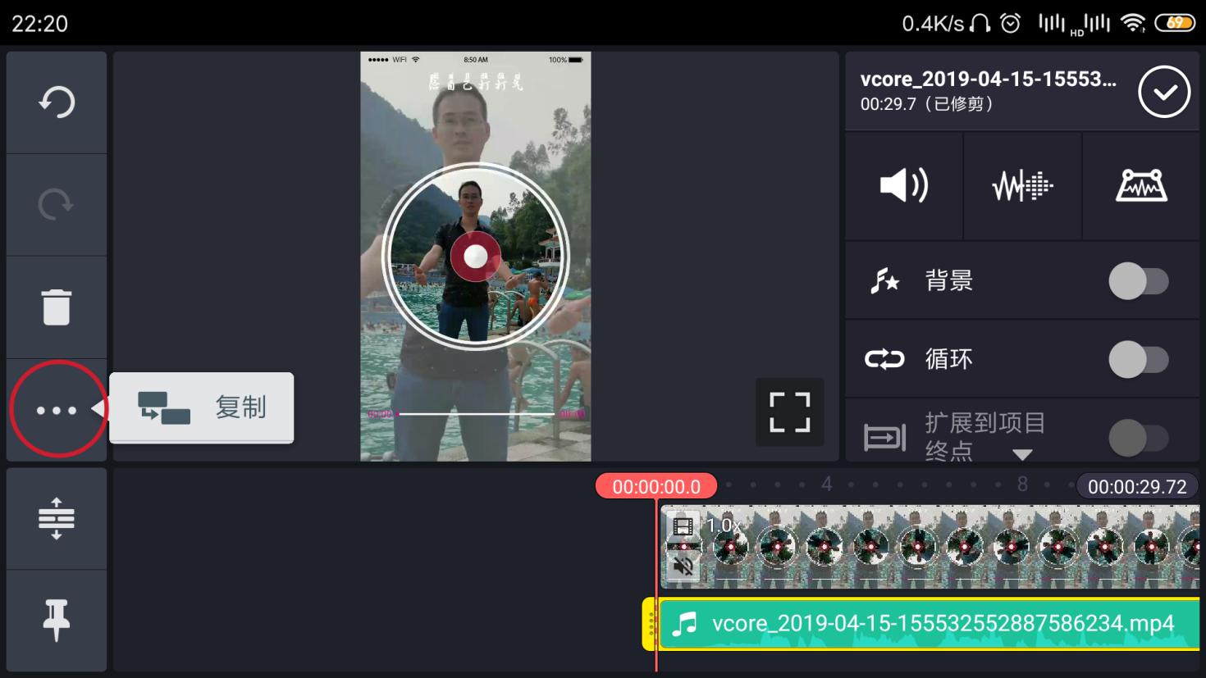This screenshot has height=678, width=1206.
Task: Delete the selected clip with trash icon
Action: coord(56,307)
